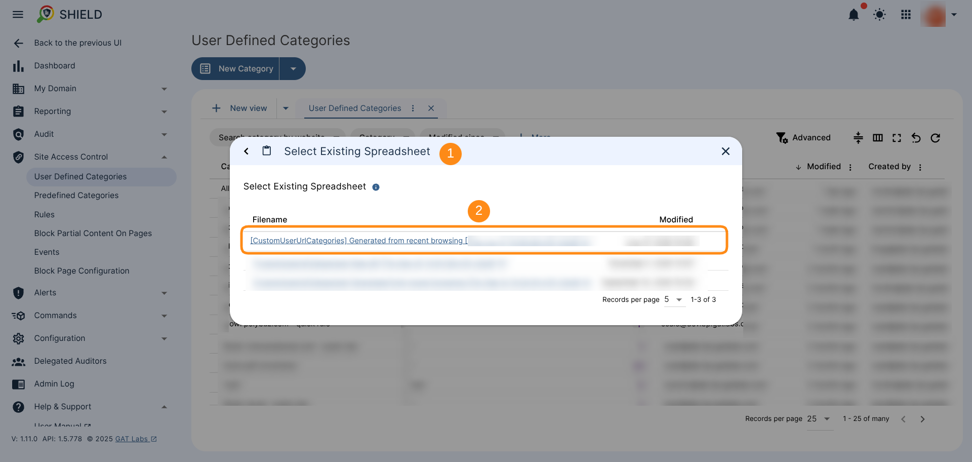This screenshot has width=972, height=462.
Task: Collapse the Site Access Control section
Action: point(164,157)
